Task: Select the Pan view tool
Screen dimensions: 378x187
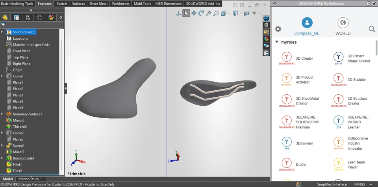Action: (x=194, y=13)
